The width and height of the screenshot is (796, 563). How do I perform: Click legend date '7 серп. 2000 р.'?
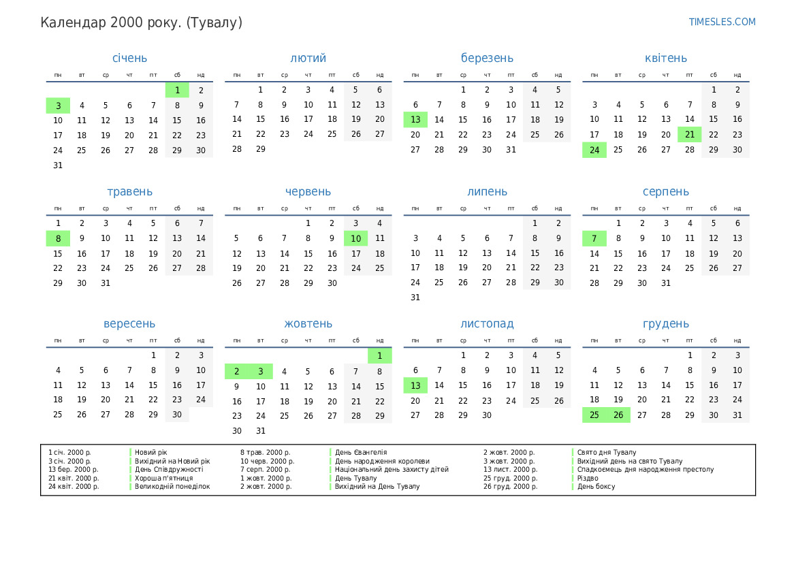coord(265,469)
